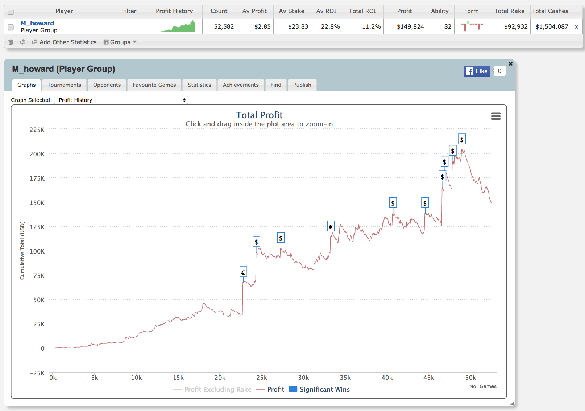Click the green profit history sparkline thumbnail

[175, 26]
